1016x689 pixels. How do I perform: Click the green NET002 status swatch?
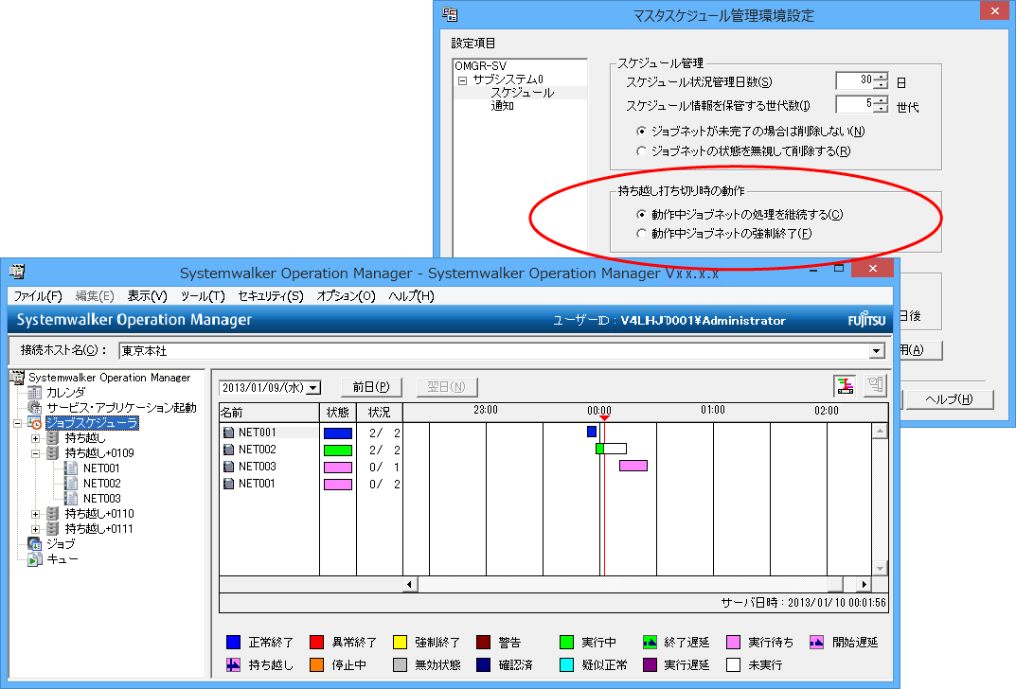pos(338,450)
